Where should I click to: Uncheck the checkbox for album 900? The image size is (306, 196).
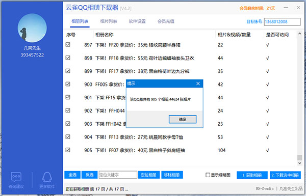coord(68,84)
